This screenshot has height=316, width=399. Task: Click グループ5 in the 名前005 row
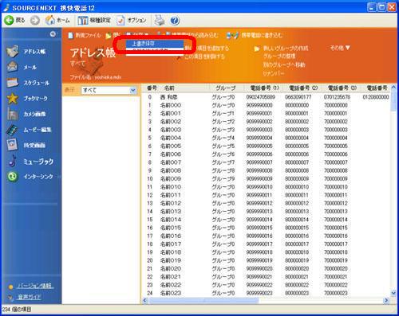pos(223,146)
